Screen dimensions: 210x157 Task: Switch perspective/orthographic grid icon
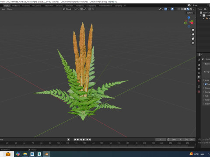pyautogui.click(x=193, y=43)
